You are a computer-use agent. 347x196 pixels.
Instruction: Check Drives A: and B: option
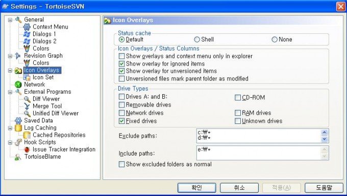click(121, 97)
